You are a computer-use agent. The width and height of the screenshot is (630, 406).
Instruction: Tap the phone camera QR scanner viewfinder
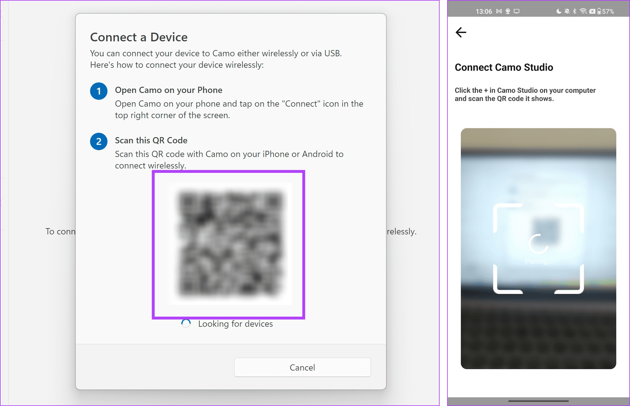pos(538,248)
